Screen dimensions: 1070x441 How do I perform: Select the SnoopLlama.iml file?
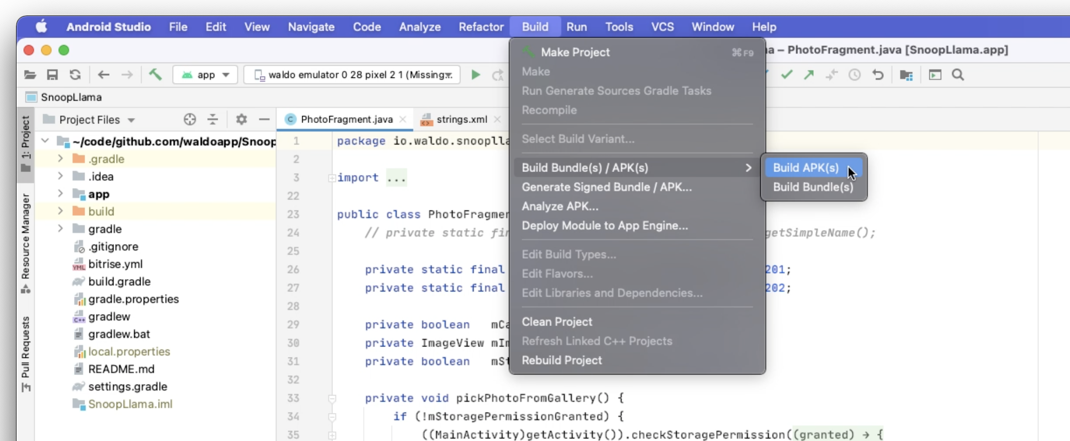pos(130,403)
